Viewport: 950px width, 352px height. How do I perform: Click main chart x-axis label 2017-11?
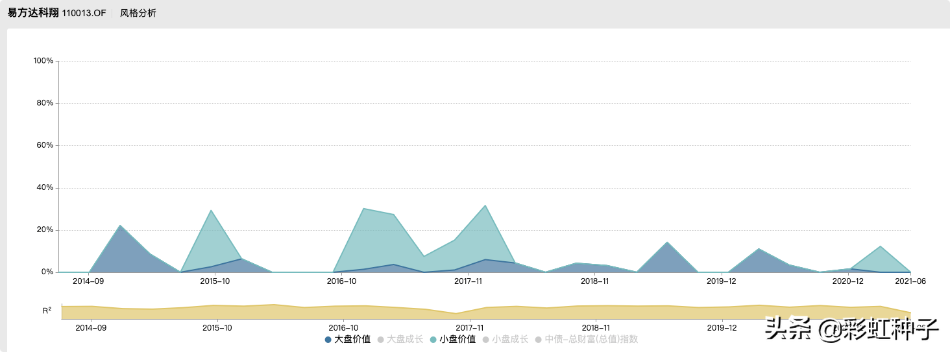pyautogui.click(x=468, y=281)
